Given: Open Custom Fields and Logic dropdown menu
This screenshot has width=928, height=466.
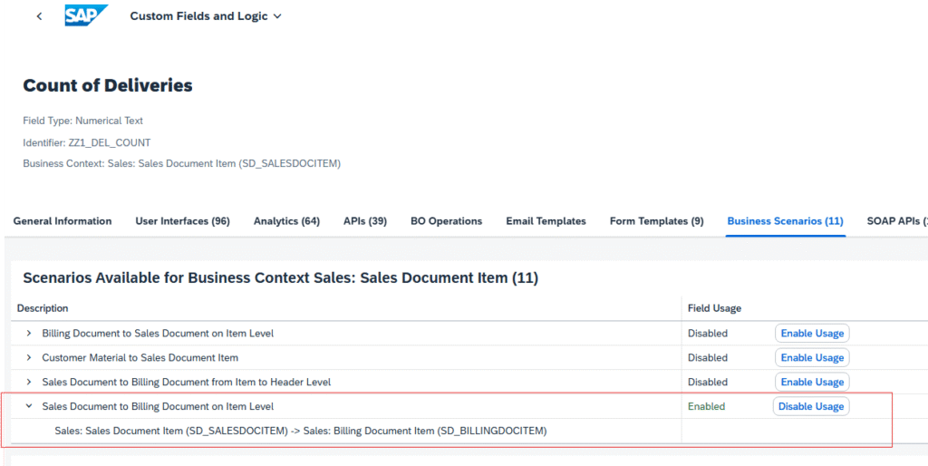Looking at the screenshot, I should (x=206, y=16).
